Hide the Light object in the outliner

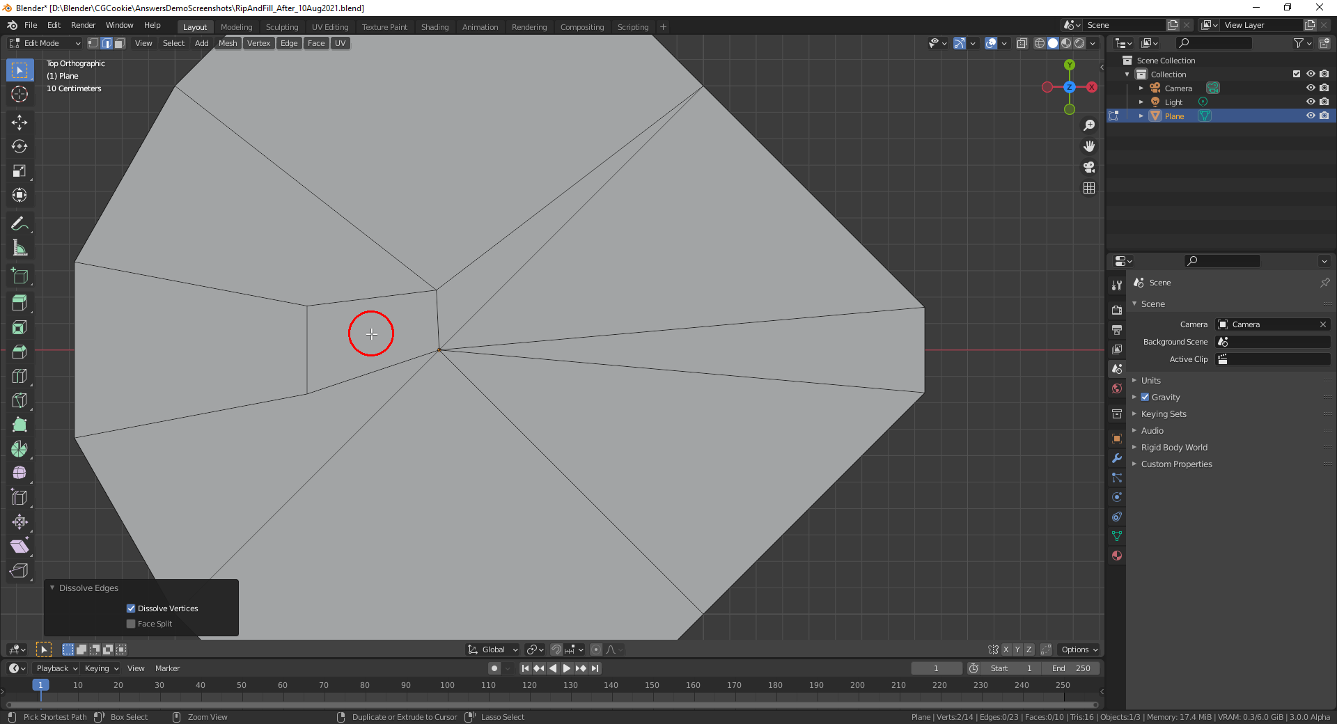pyautogui.click(x=1312, y=102)
